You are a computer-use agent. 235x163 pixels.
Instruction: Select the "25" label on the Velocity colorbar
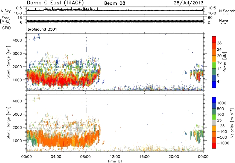pos(219,120)
